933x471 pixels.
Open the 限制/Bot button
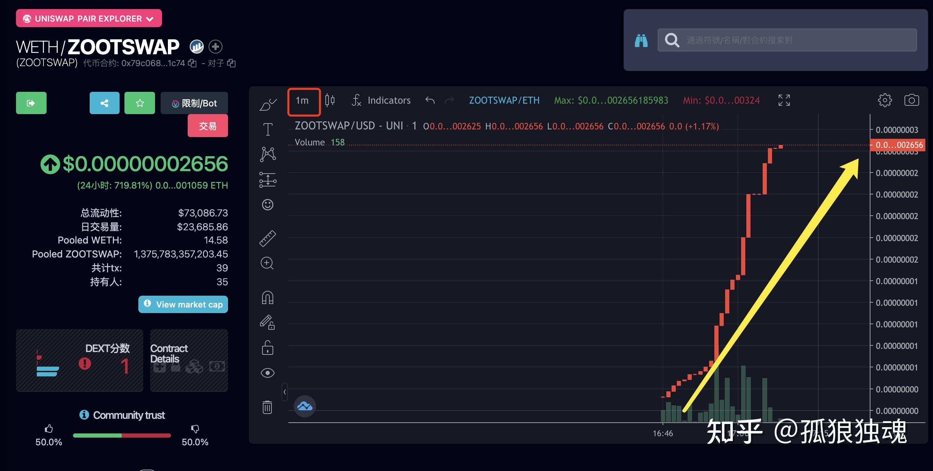pos(194,103)
